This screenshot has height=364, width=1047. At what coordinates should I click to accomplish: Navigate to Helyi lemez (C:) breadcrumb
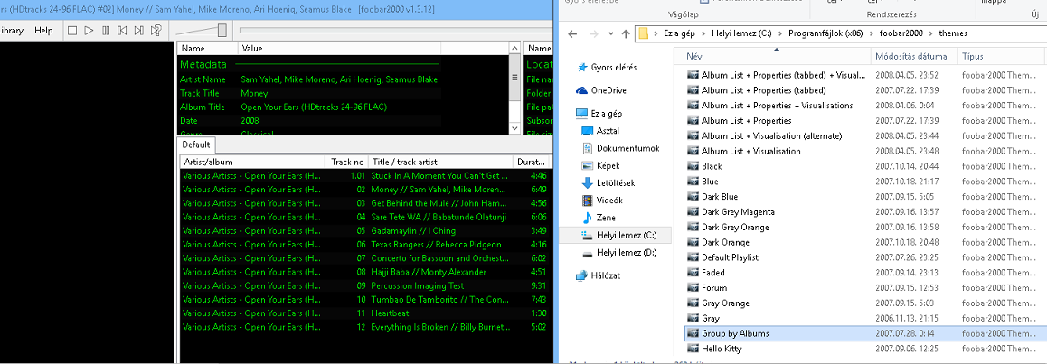click(x=741, y=33)
